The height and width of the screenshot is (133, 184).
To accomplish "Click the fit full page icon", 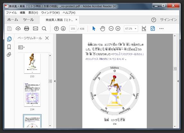I will [153, 29].
